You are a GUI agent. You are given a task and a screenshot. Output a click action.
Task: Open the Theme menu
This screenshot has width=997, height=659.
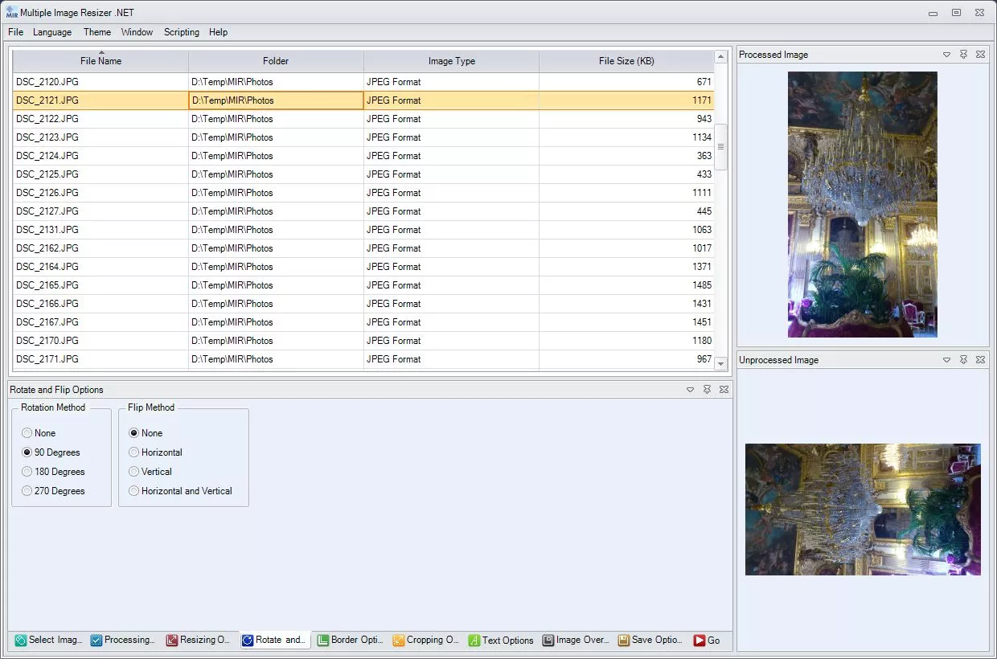click(96, 32)
